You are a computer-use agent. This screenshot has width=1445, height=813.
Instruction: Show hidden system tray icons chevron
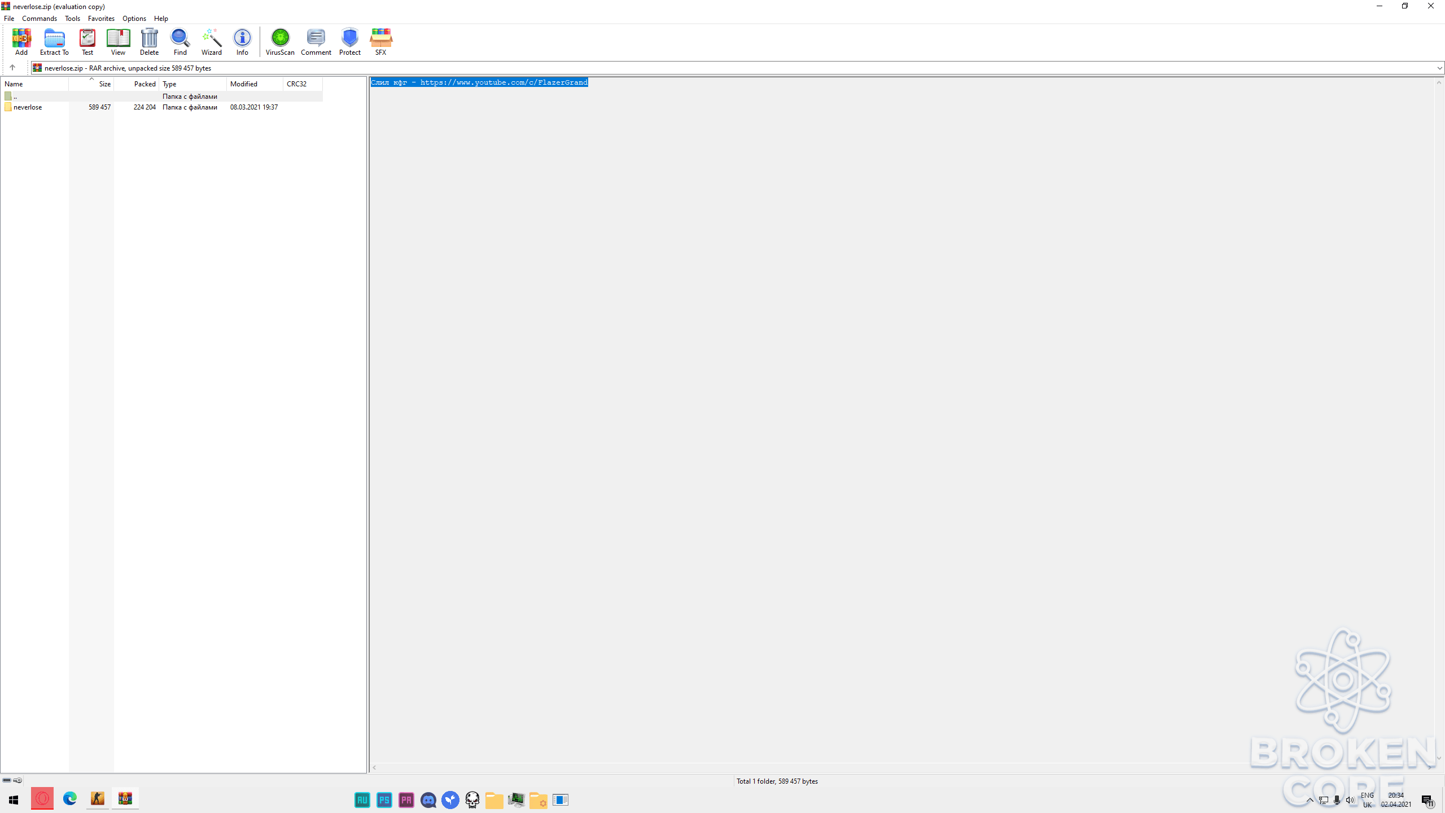tap(1310, 800)
